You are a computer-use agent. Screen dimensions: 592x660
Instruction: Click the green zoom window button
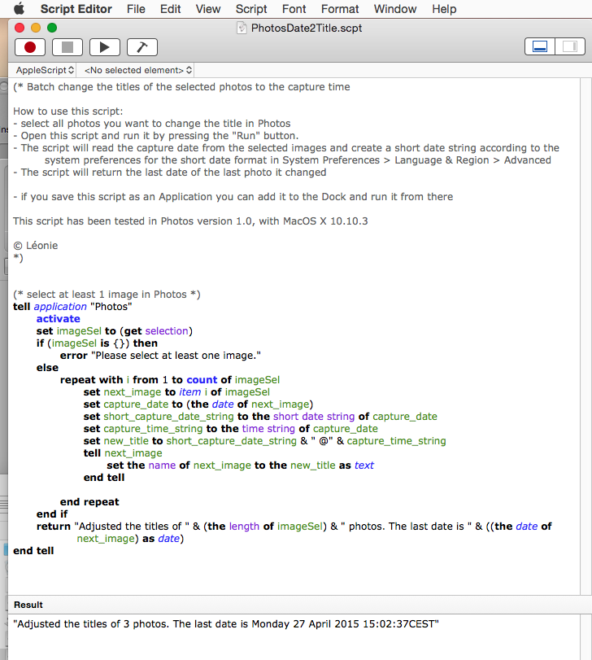point(52,28)
